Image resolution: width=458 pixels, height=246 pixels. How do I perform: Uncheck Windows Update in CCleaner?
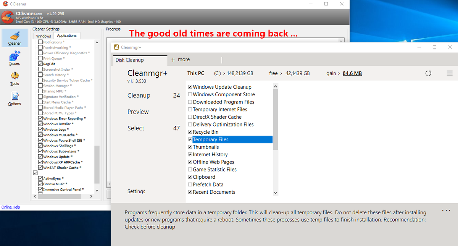pyautogui.click(x=40, y=157)
